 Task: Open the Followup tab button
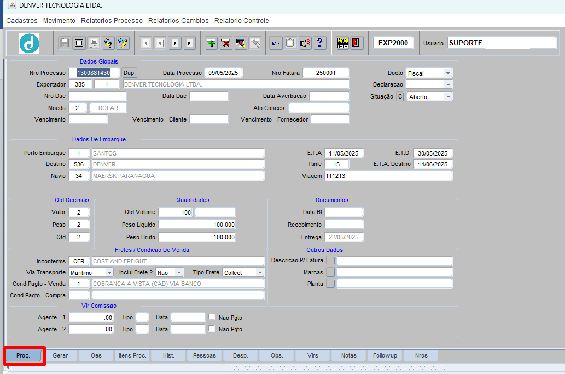coord(385,355)
